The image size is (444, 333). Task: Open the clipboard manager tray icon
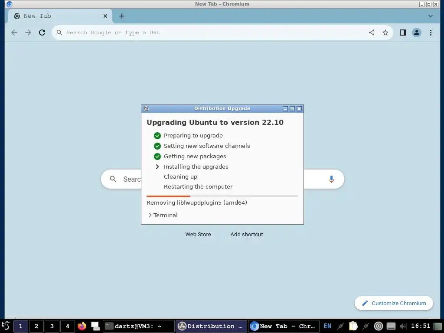click(353, 326)
